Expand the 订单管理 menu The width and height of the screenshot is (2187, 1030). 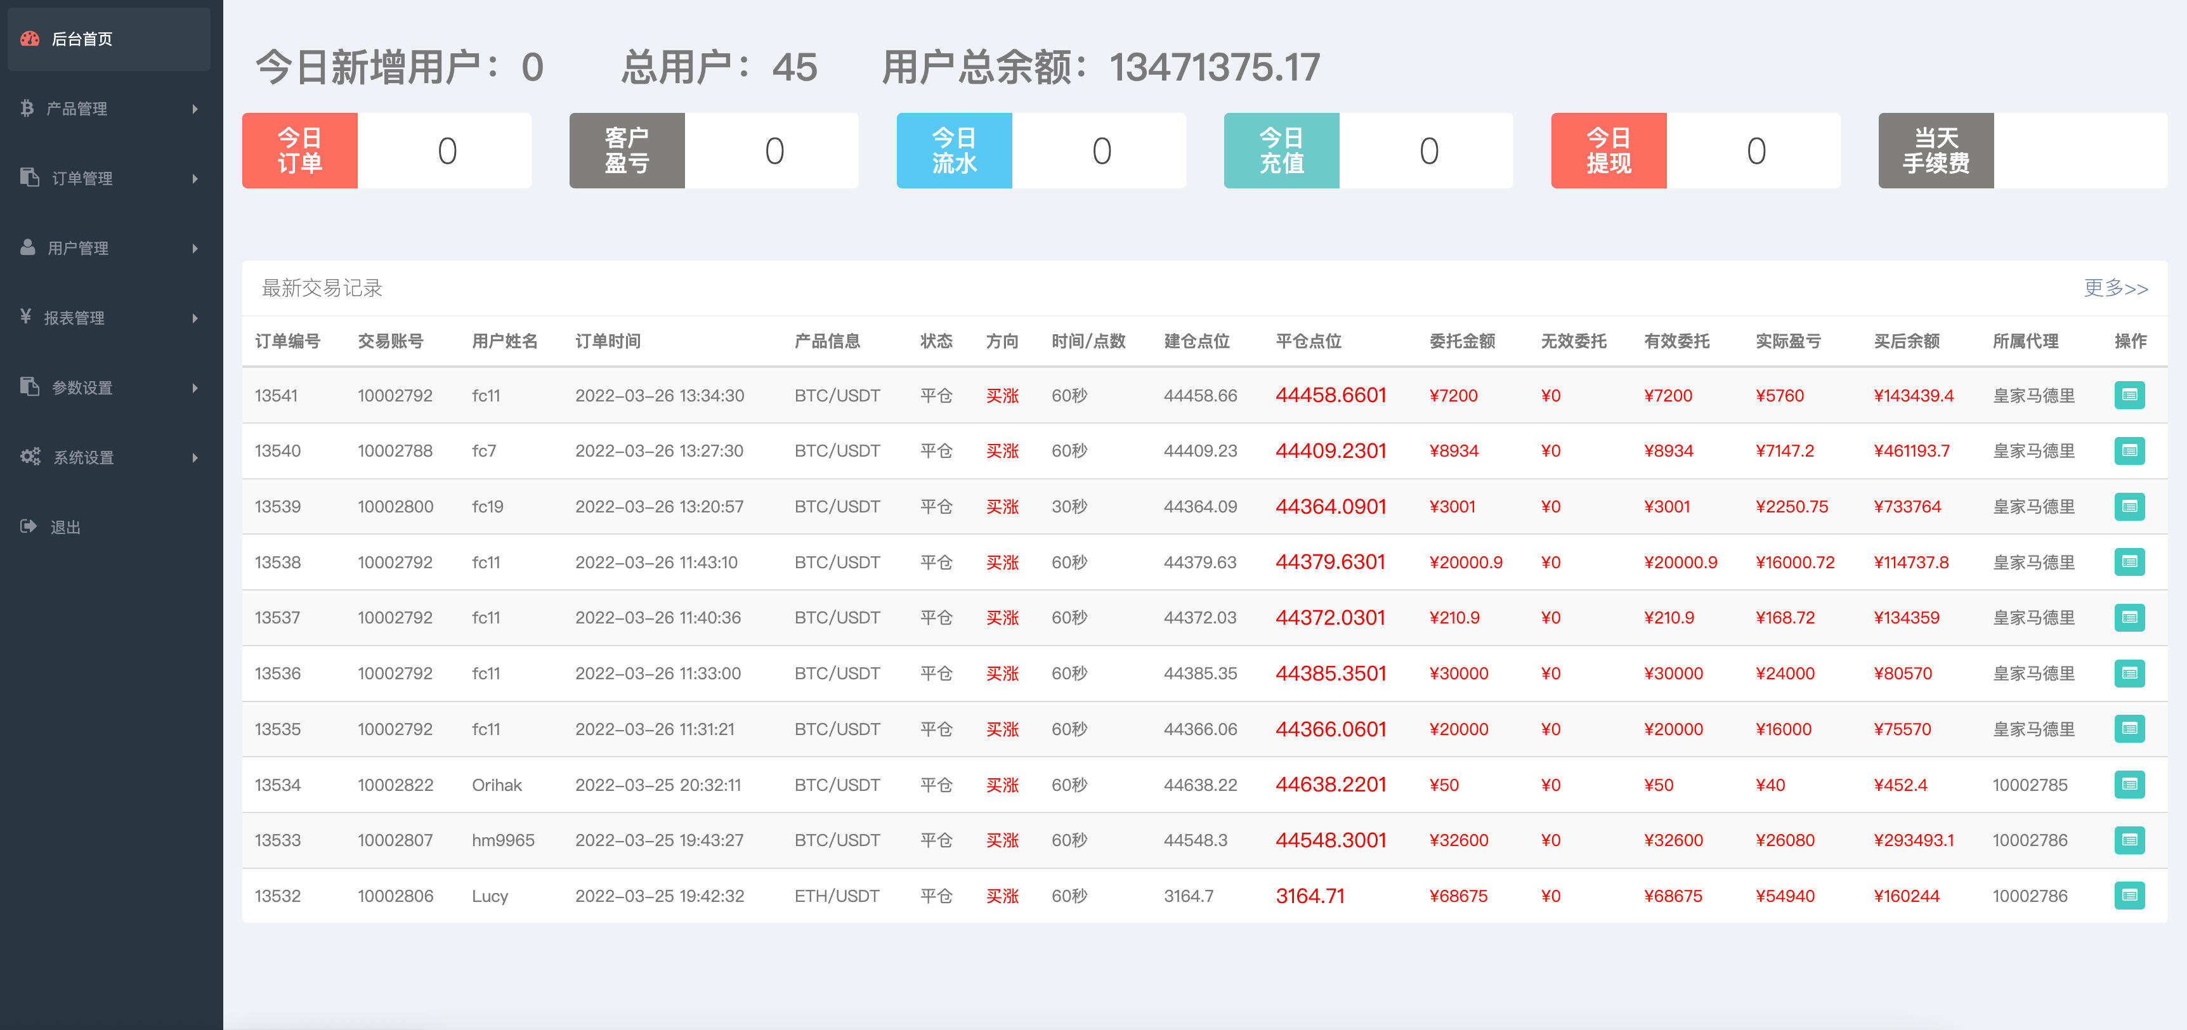(x=81, y=178)
